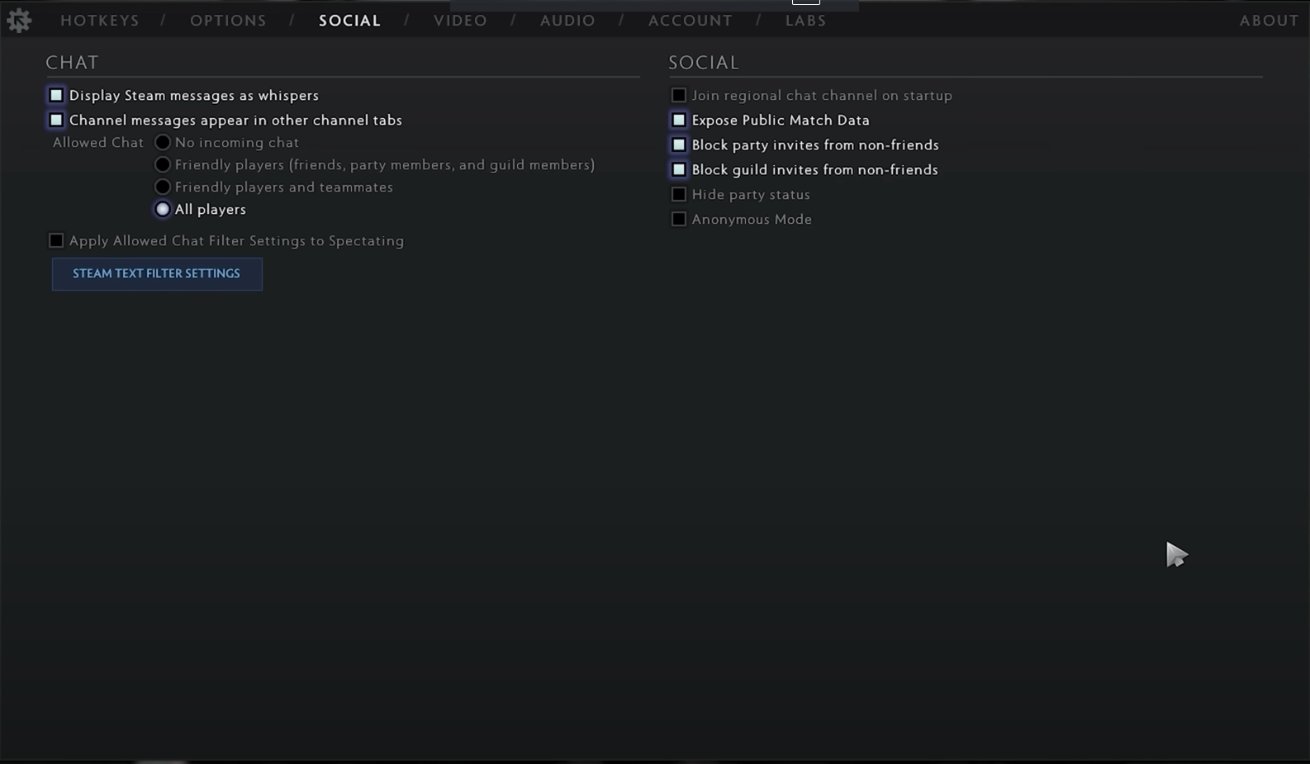Screen dimensions: 1310x764
Task: Open the Account tab
Action: (x=690, y=21)
